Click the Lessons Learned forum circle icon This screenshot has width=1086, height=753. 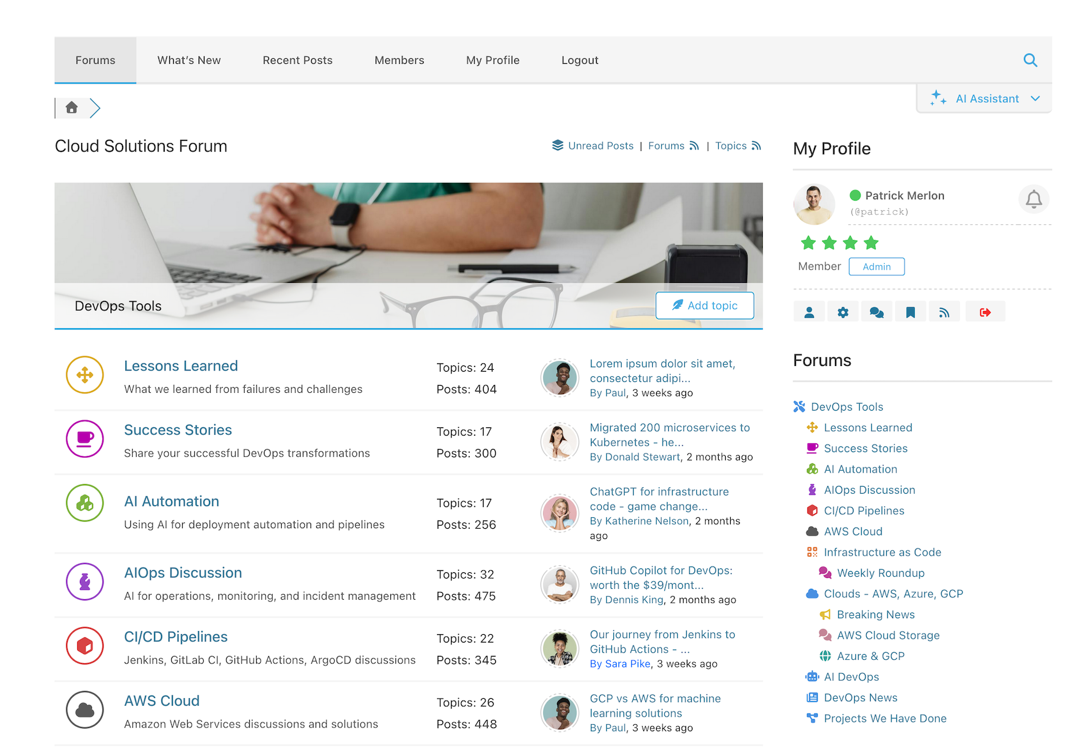click(85, 375)
